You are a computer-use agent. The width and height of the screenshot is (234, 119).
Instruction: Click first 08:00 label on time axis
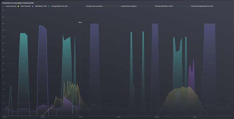43,117
